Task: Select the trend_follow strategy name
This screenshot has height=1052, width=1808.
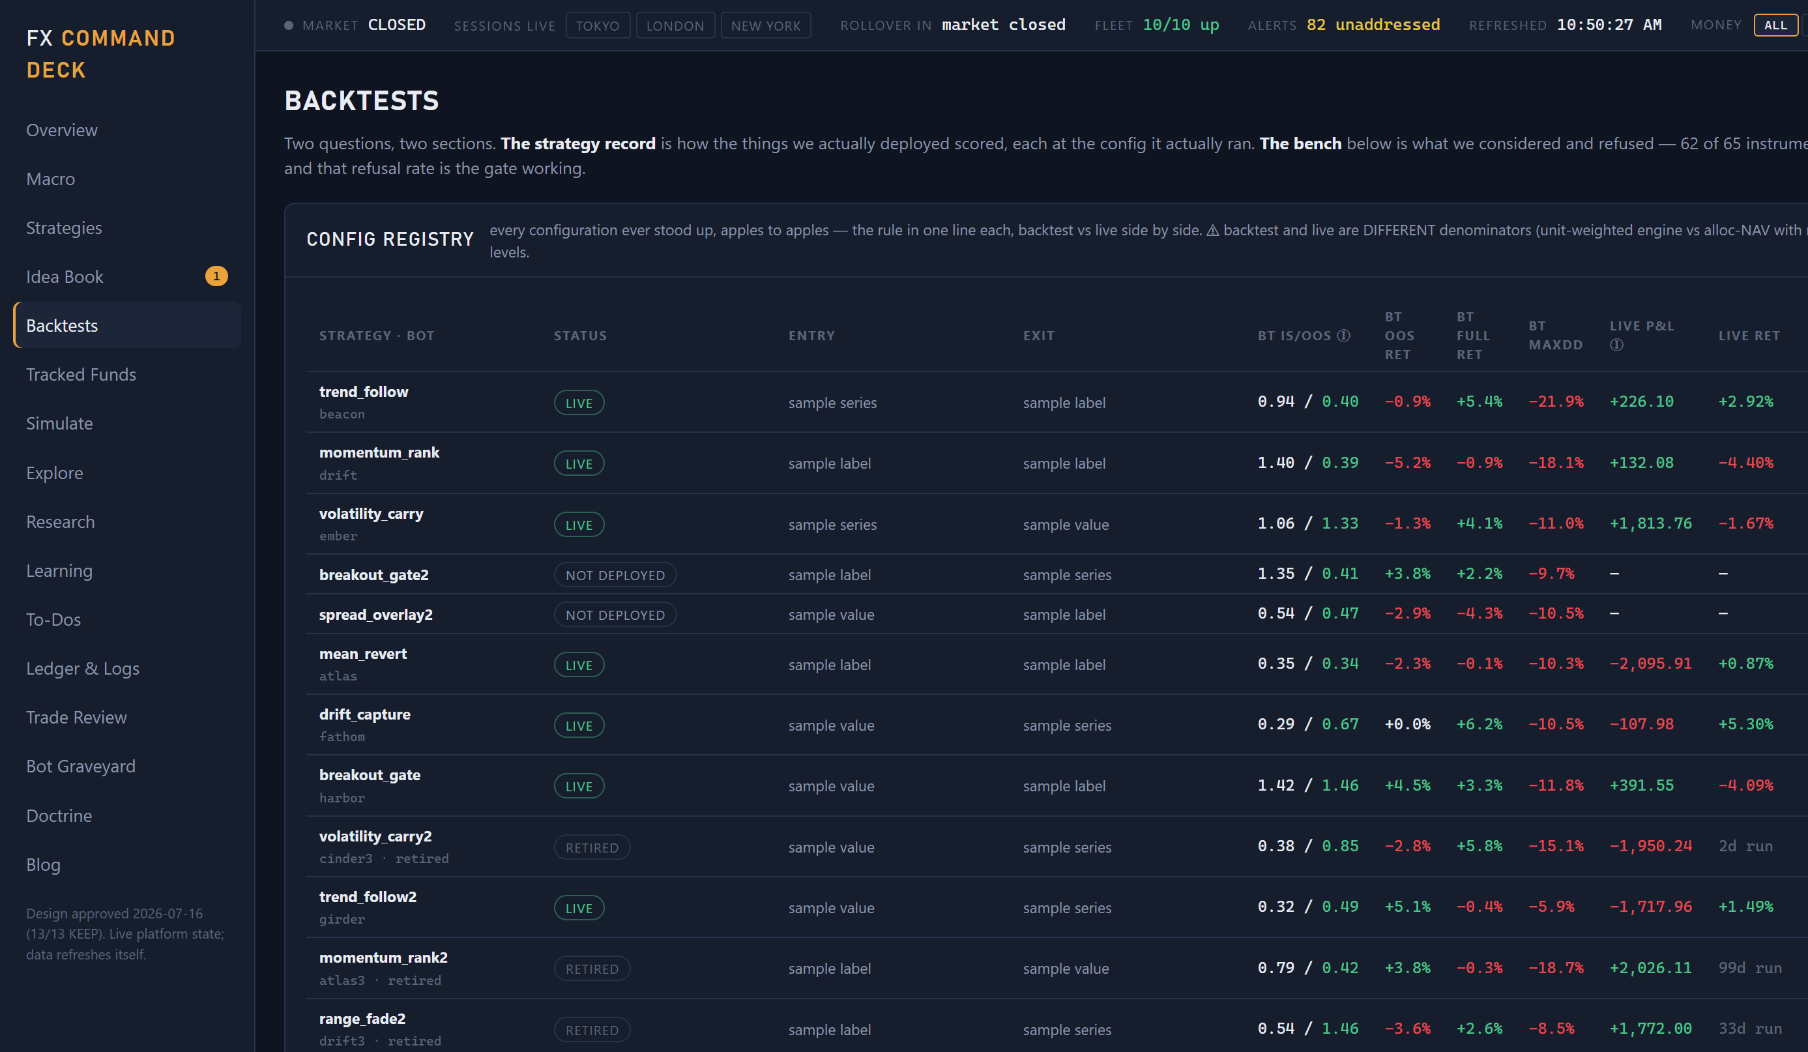Action: click(x=364, y=392)
